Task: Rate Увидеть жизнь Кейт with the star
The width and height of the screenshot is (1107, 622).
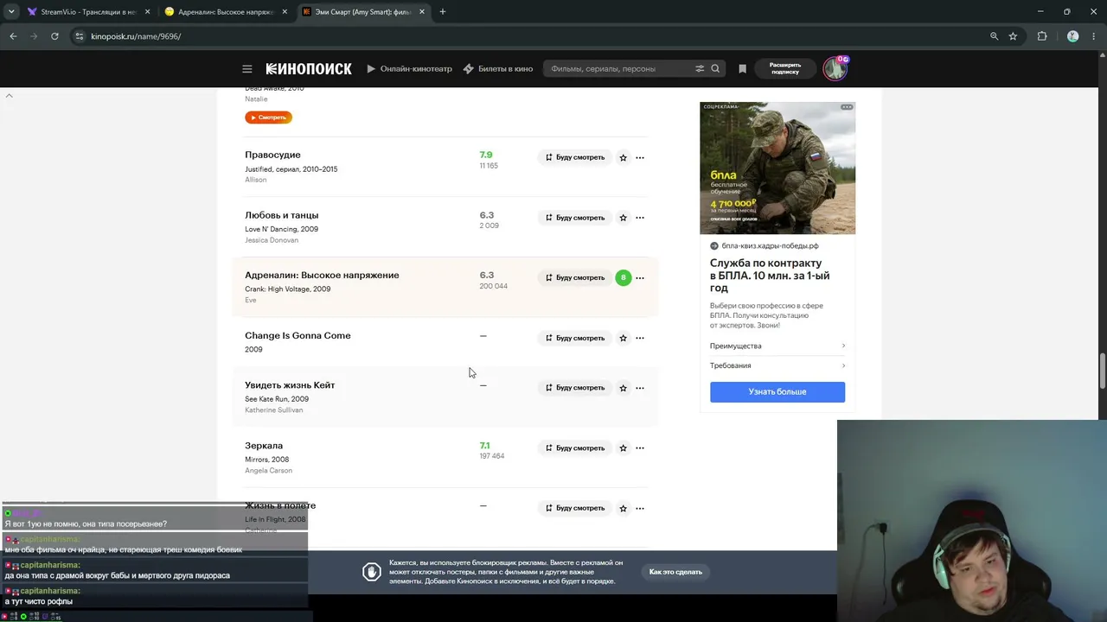Action: pos(623,388)
